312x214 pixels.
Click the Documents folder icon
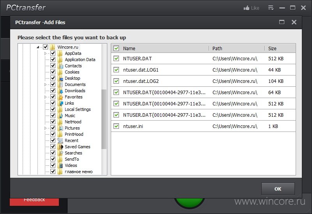click(60, 84)
